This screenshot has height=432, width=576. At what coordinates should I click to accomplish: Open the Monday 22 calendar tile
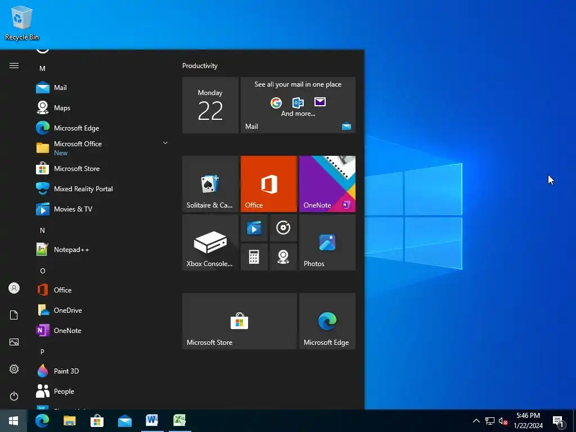coord(210,105)
